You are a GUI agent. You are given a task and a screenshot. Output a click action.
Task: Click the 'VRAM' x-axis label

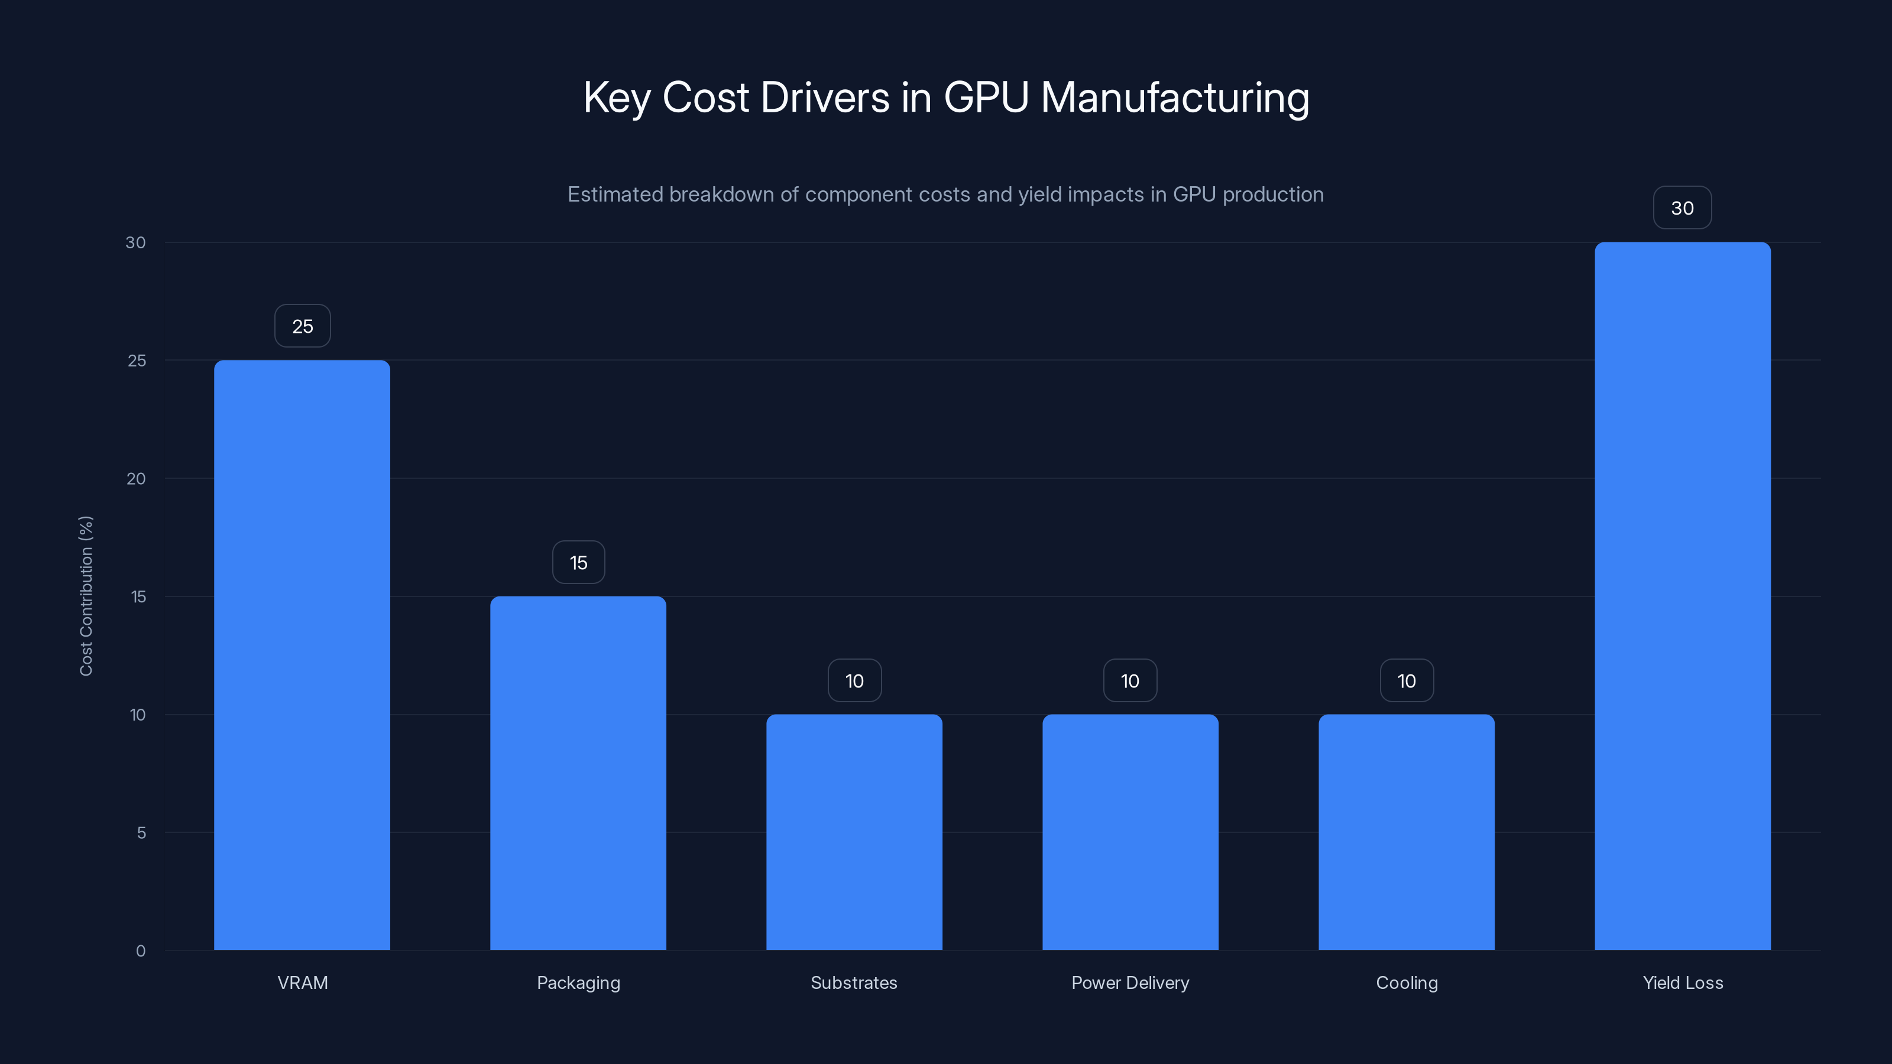[303, 982]
